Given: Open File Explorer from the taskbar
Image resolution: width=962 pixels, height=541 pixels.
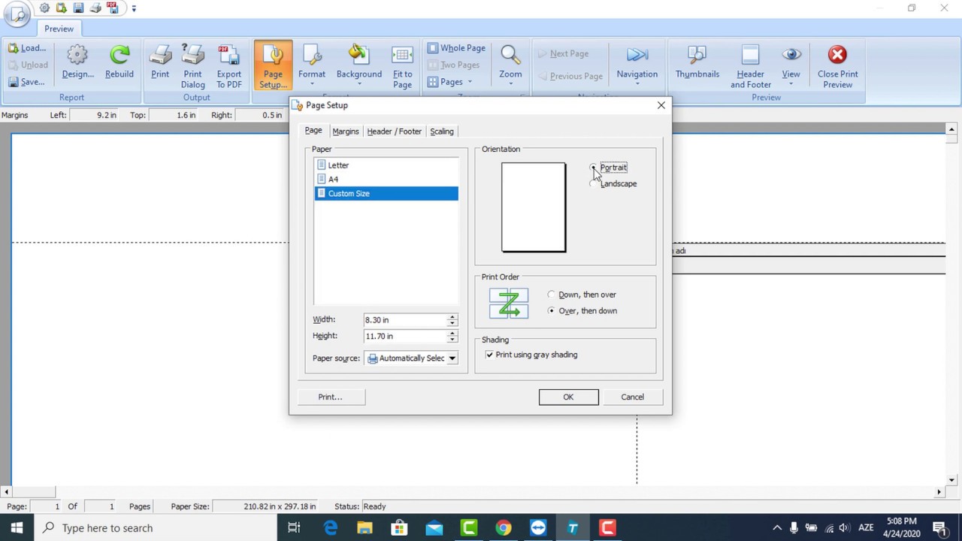Looking at the screenshot, I should point(365,528).
